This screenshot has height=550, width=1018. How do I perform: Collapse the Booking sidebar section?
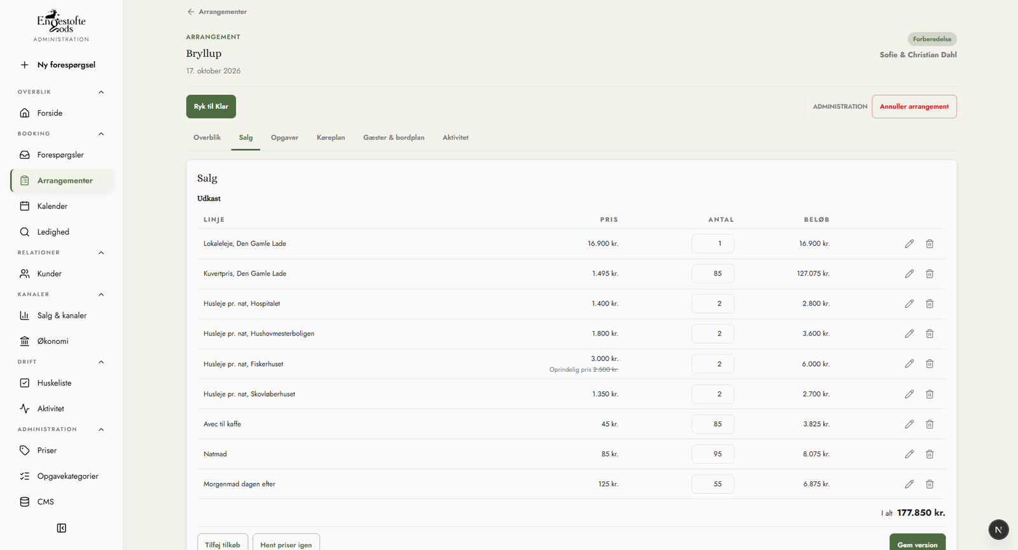(101, 134)
